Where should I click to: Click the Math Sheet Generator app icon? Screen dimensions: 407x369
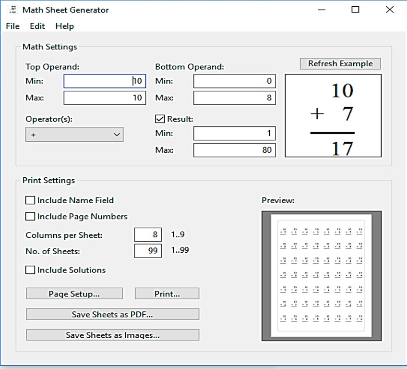pyautogui.click(x=13, y=10)
